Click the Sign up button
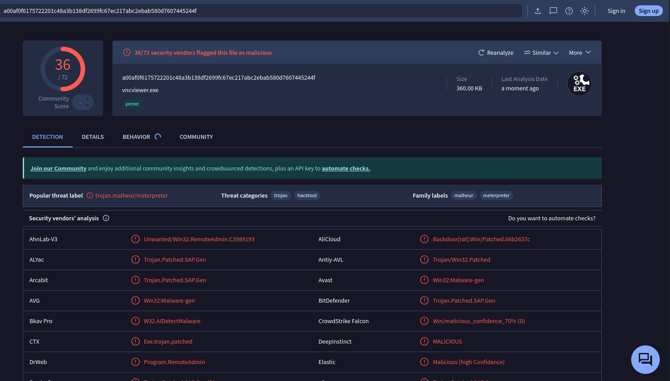 pos(649,11)
